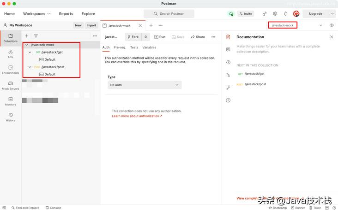
Task: Click the Share button
Action: pos(198,37)
